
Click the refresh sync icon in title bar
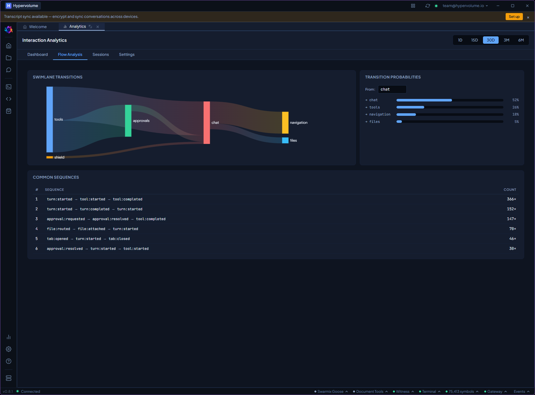(x=428, y=6)
